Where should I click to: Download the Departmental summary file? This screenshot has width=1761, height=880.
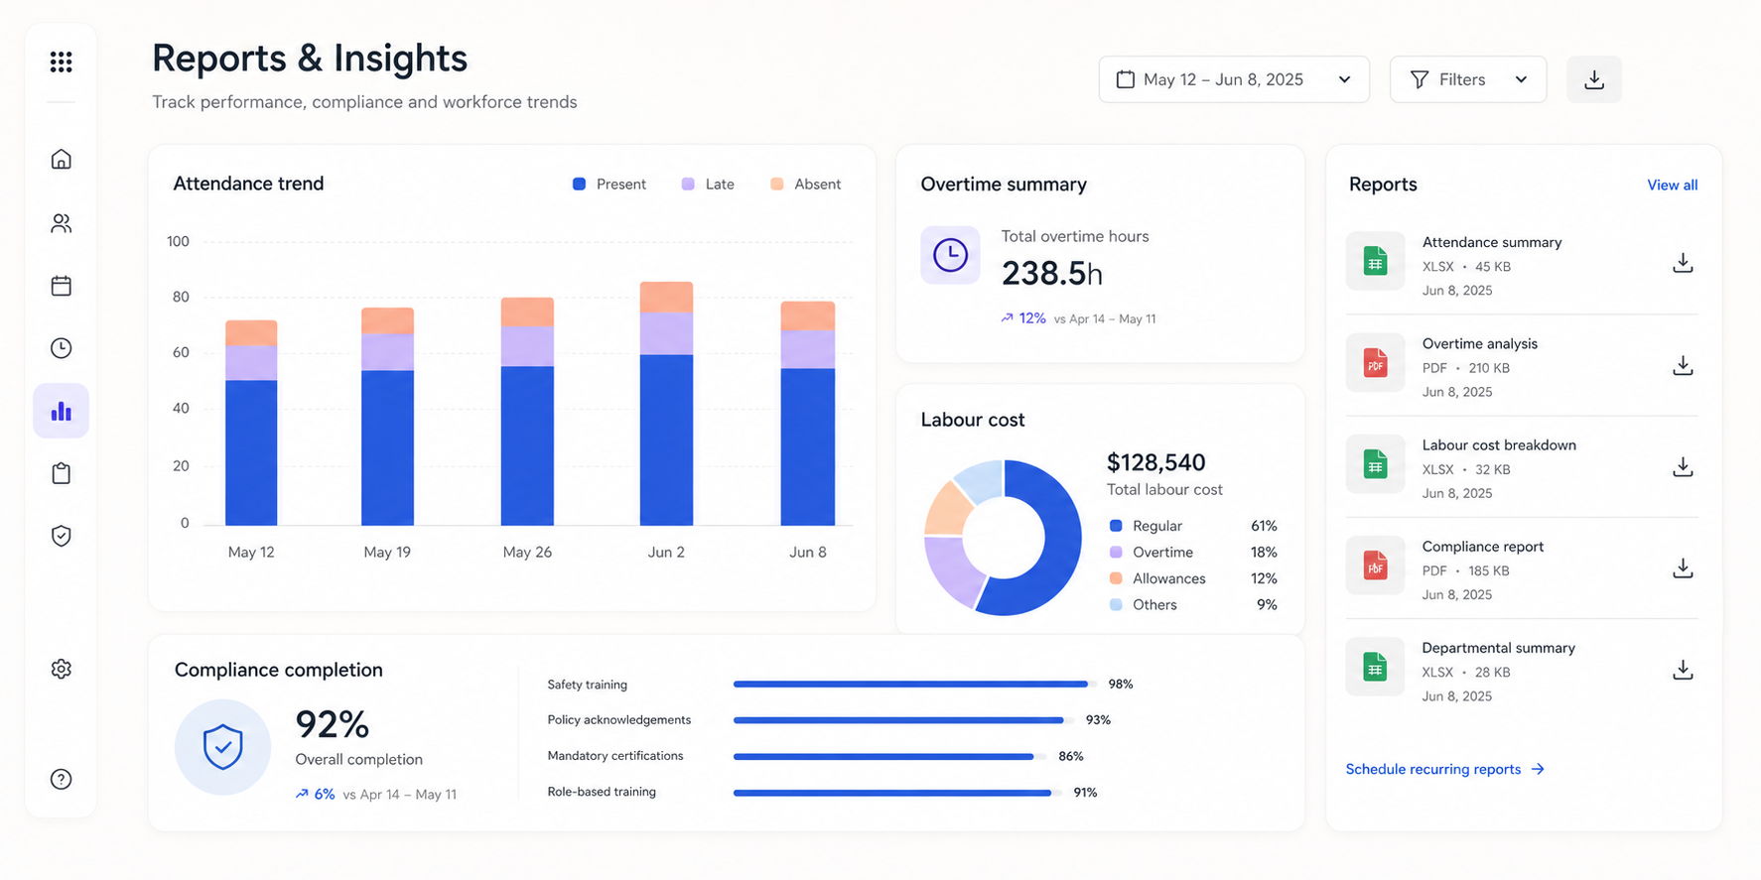(1683, 670)
